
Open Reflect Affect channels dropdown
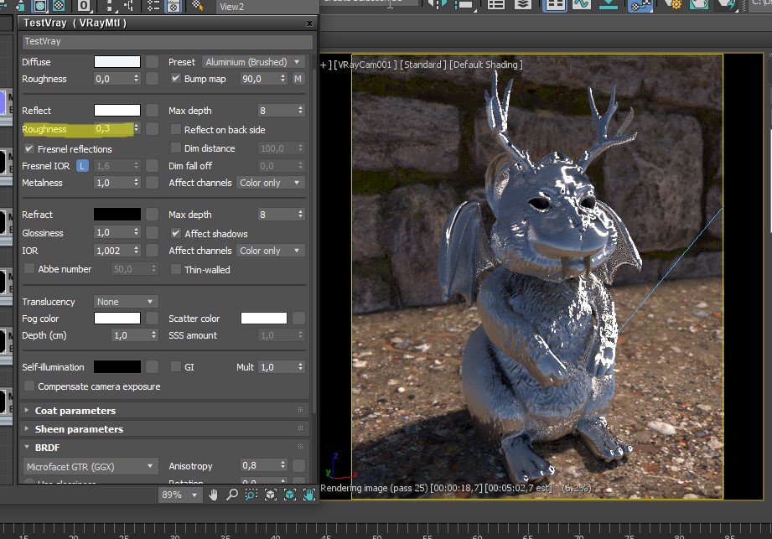[x=270, y=183]
